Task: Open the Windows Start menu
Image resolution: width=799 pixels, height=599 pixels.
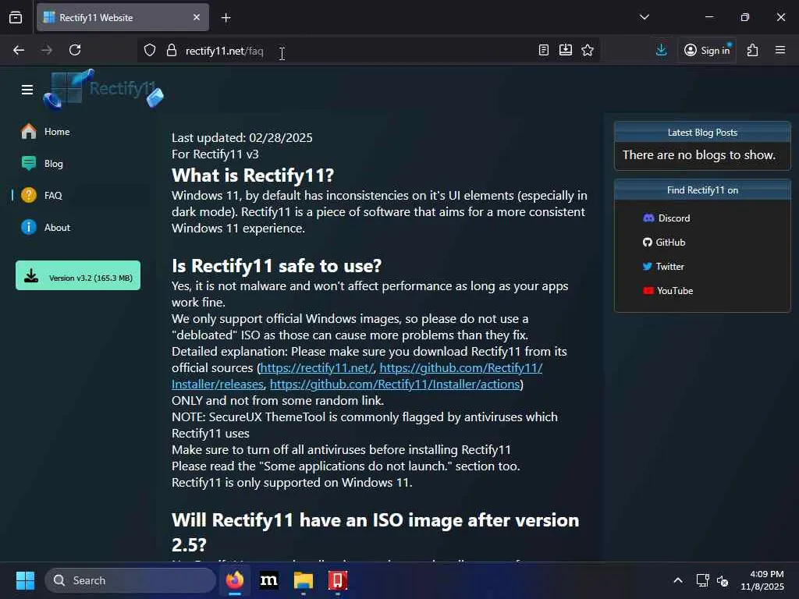Action: (x=25, y=580)
